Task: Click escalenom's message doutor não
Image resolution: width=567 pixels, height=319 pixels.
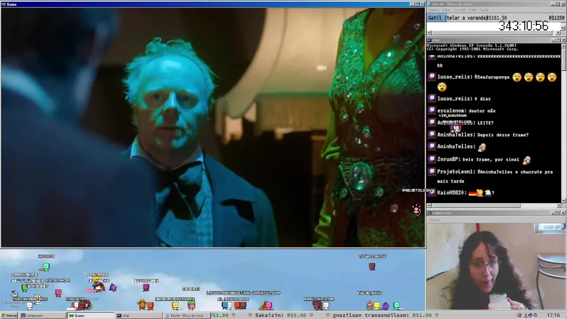Action: point(482,111)
